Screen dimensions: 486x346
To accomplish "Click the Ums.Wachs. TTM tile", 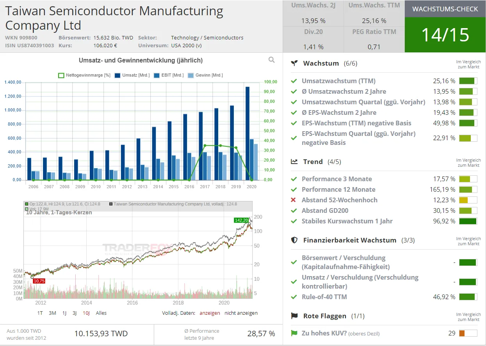I will [374, 13].
